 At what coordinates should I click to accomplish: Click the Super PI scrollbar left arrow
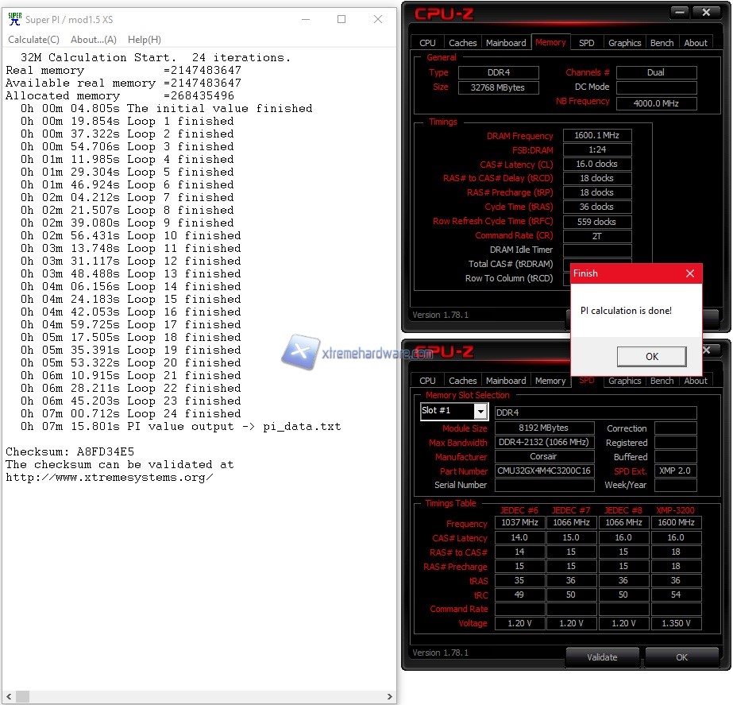pos(10,697)
